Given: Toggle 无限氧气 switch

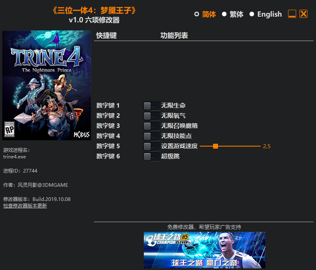Looking at the screenshot, I should pyautogui.click(x=151, y=116).
